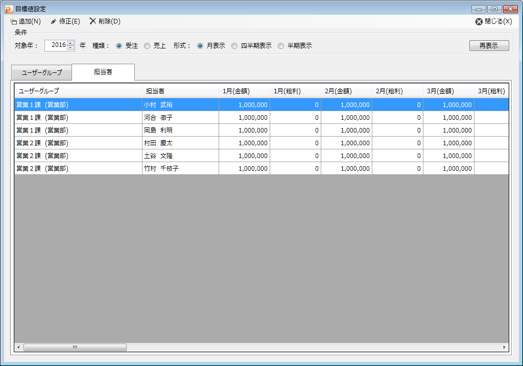This screenshot has height=366, width=523.
Task: Click the 3月(金額) column header
Action: click(448, 91)
